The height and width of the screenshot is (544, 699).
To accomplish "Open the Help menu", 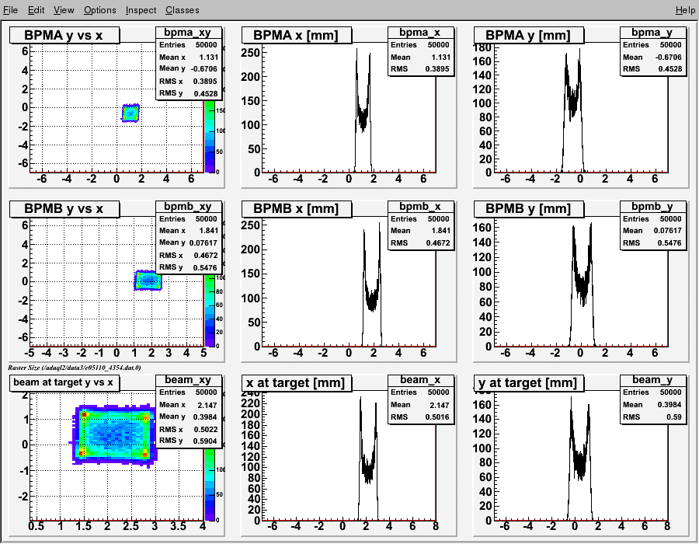I will (685, 10).
